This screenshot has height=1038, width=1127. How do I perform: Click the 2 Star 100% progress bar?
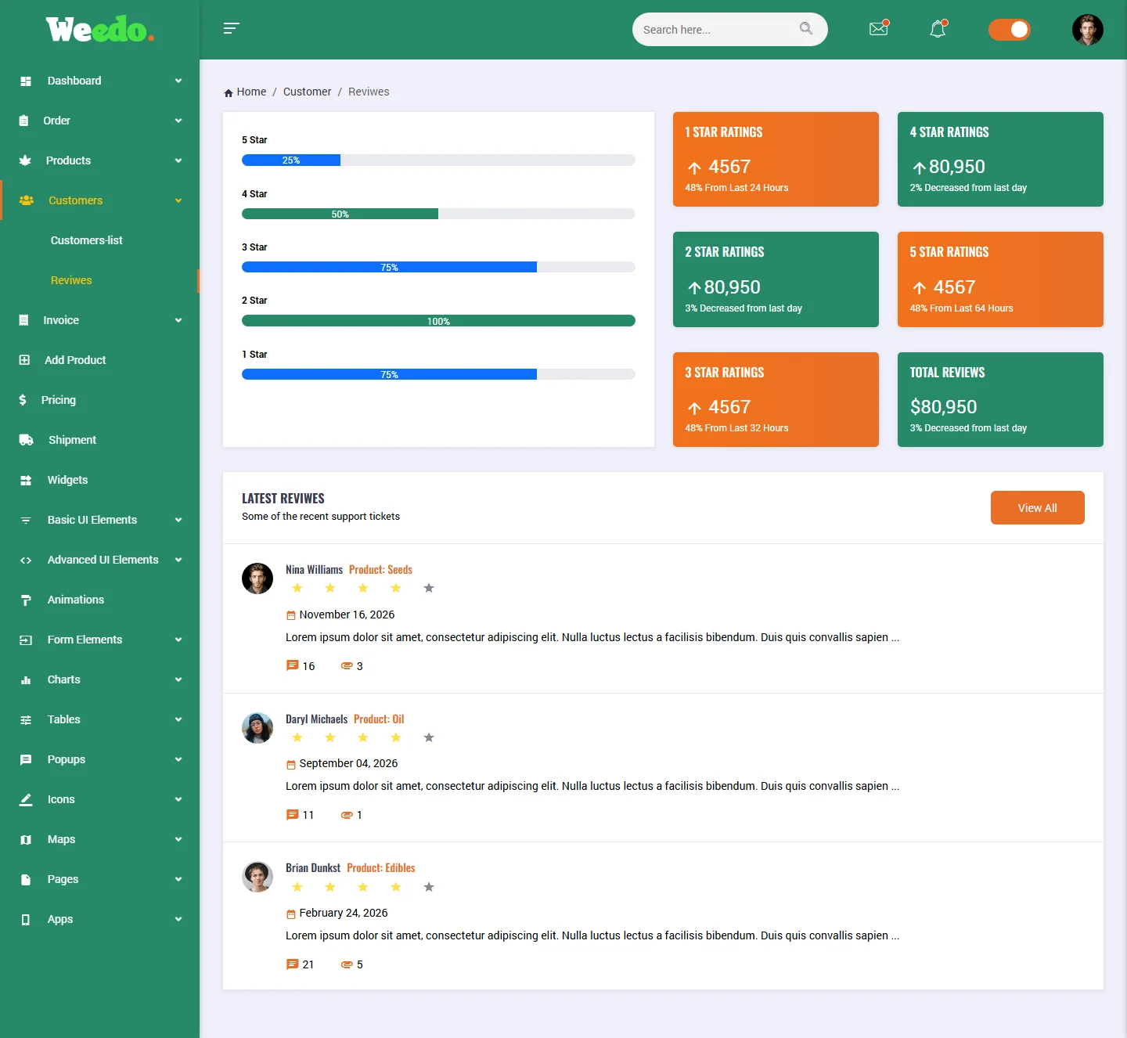(x=438, y=320)
